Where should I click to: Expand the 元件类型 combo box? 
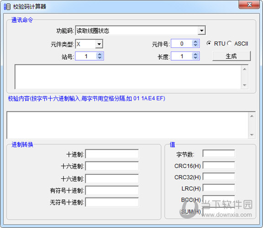tap(99, 44)
